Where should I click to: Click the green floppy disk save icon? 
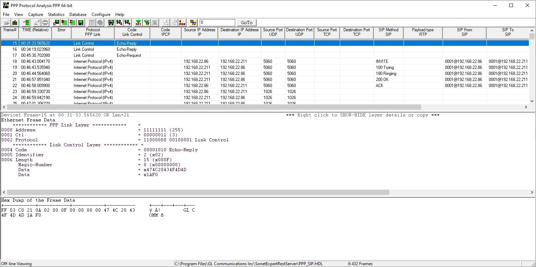(81, 23)
